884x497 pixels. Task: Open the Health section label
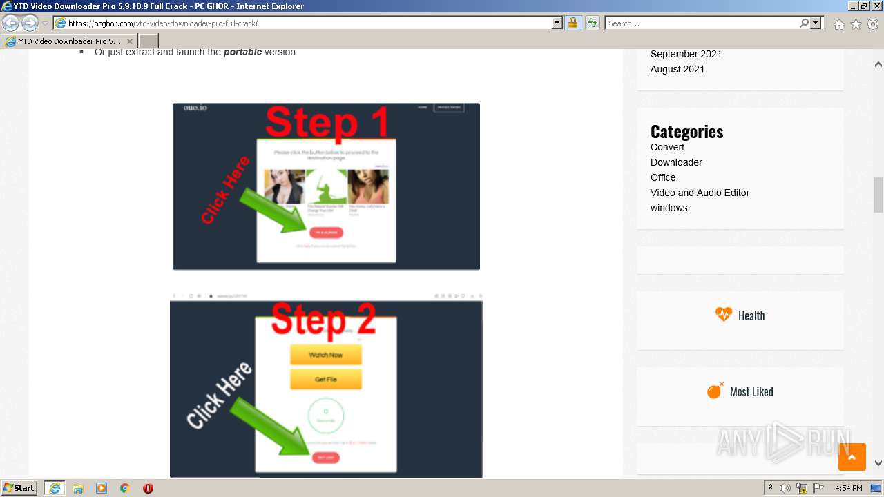coord(751,315)
